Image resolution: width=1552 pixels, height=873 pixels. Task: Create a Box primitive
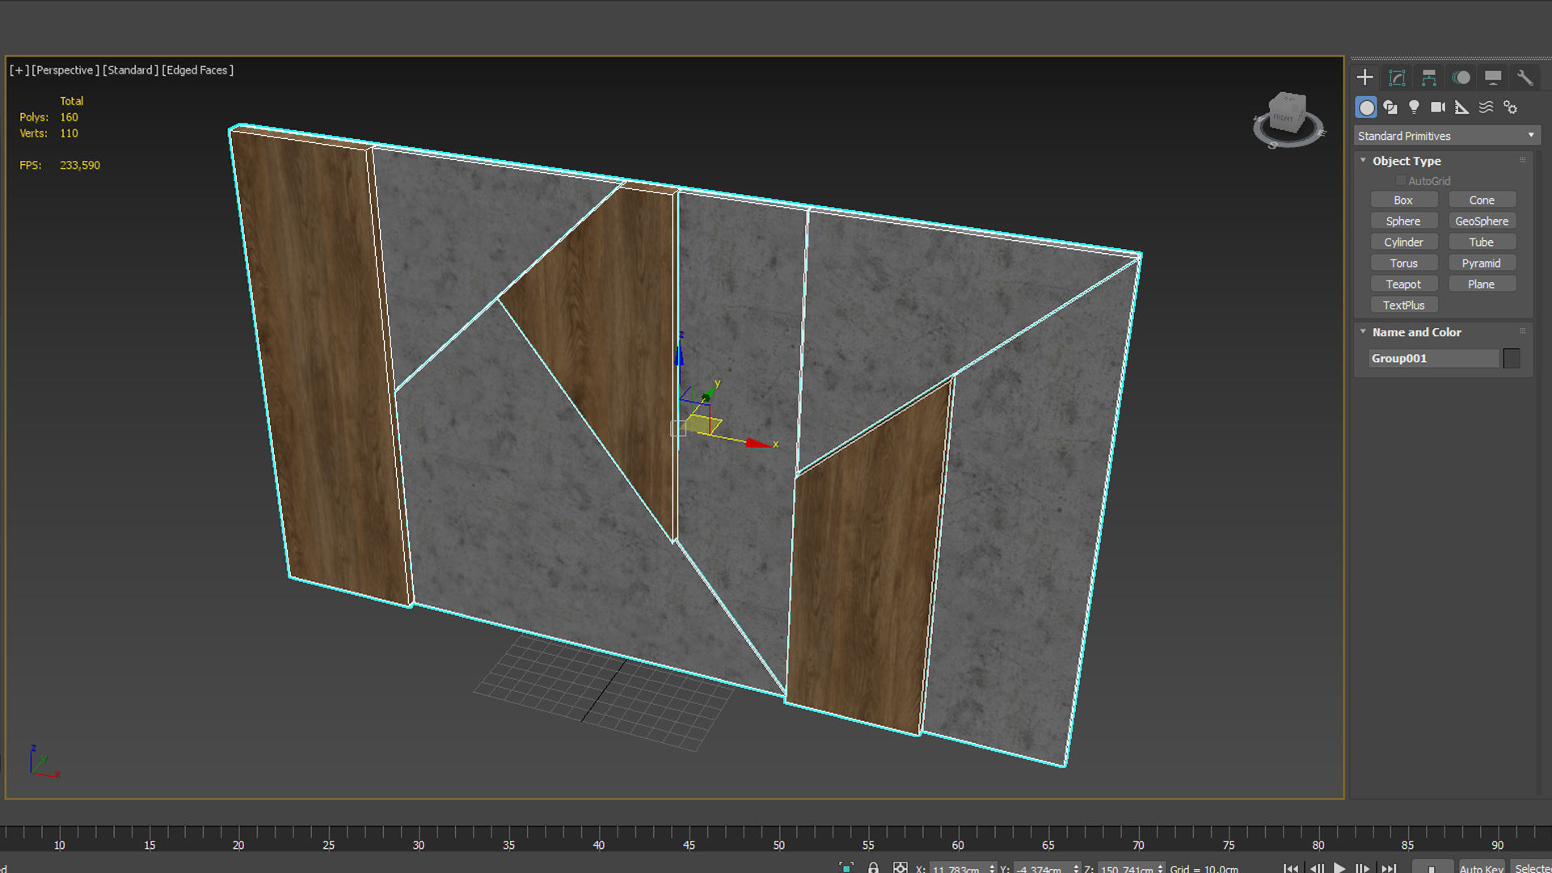1404,200
